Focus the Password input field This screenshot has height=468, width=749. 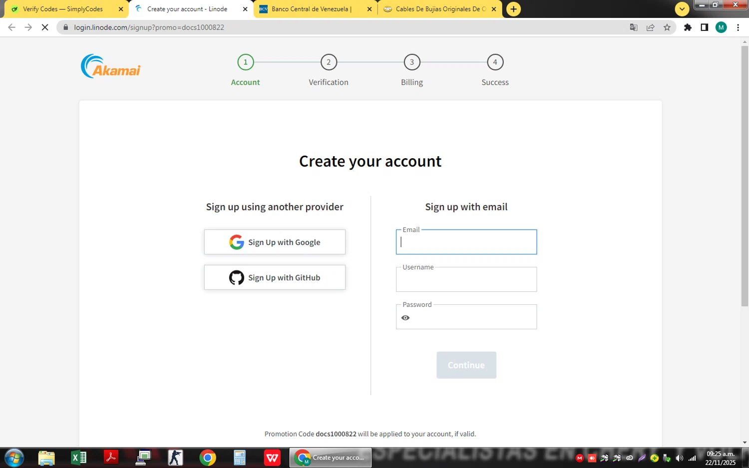point(466,317)
